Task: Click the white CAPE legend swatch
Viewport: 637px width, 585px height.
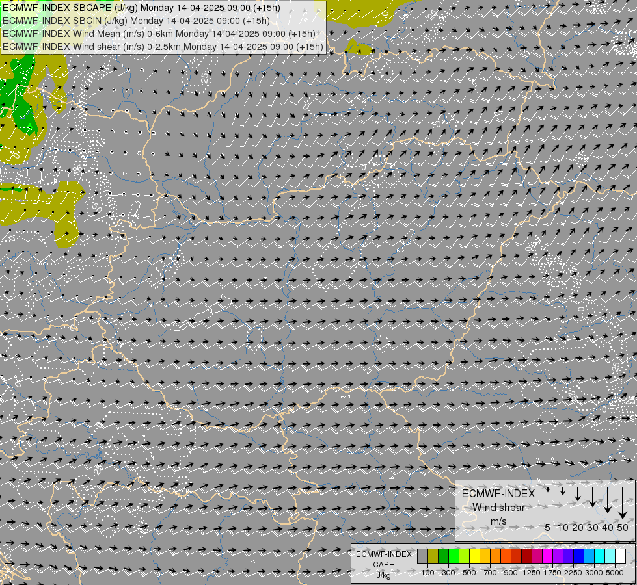Action: point(621,556)
